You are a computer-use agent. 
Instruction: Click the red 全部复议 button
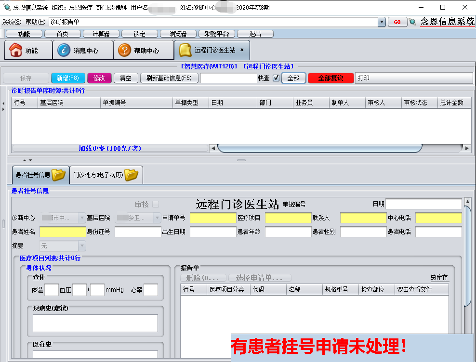(x=331, y=78)
